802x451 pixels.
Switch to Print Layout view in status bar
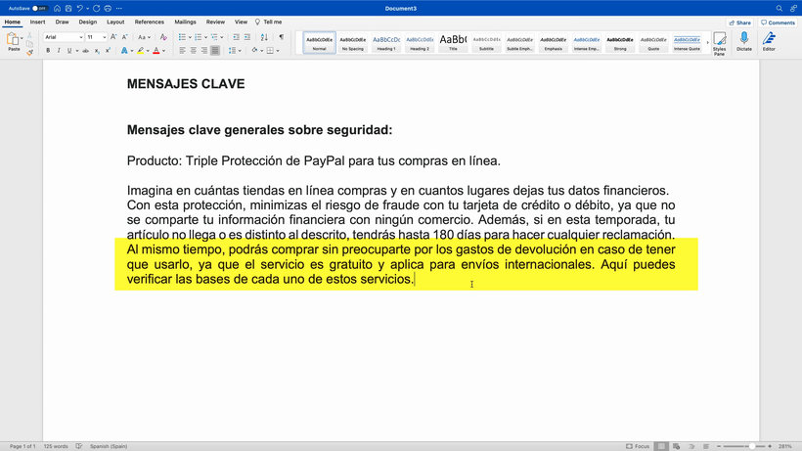661,446
